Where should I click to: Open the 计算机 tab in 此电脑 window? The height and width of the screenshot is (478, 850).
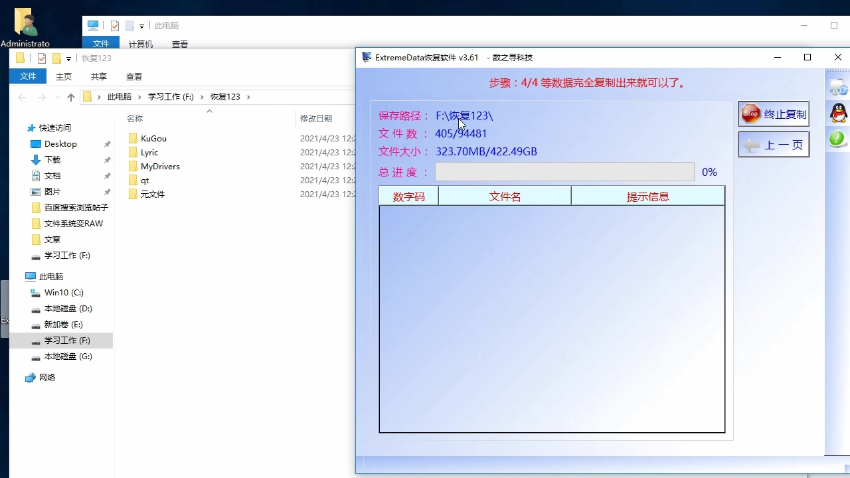pyautogui.click(x=141, y=44)
